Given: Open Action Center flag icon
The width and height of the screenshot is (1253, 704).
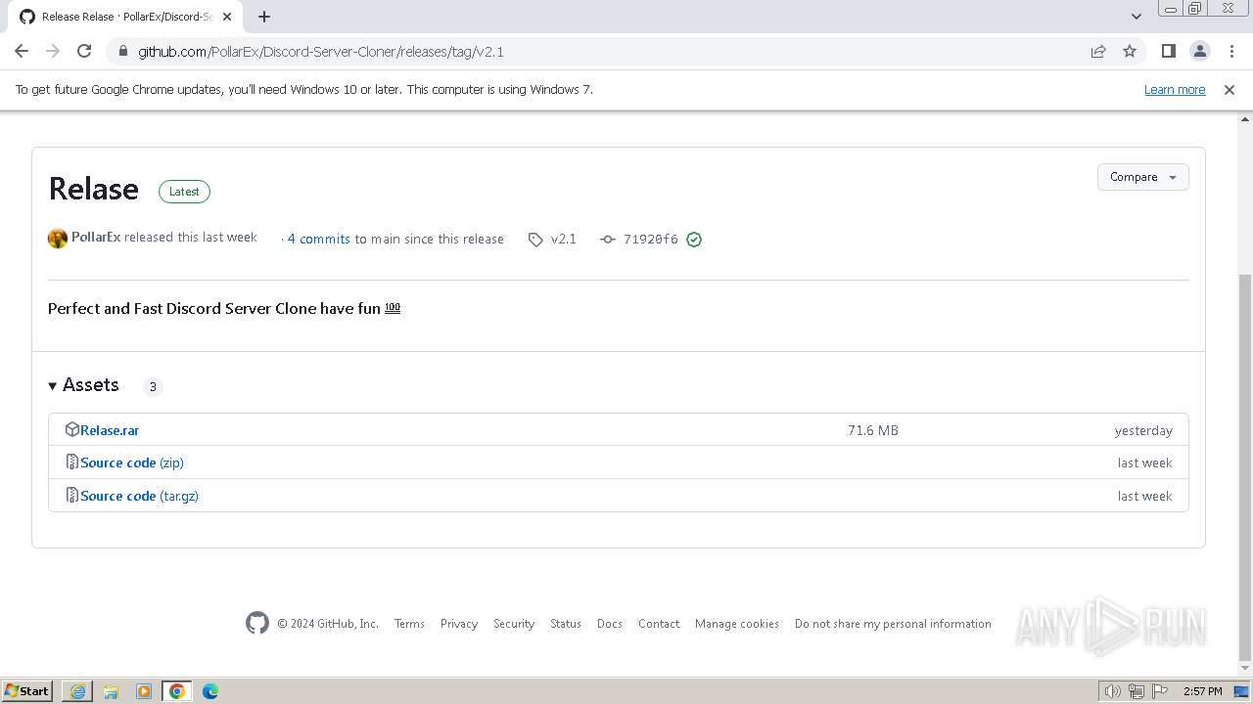Looking at the screenshot, I should pyautogui.click(x=1160, y=691).
